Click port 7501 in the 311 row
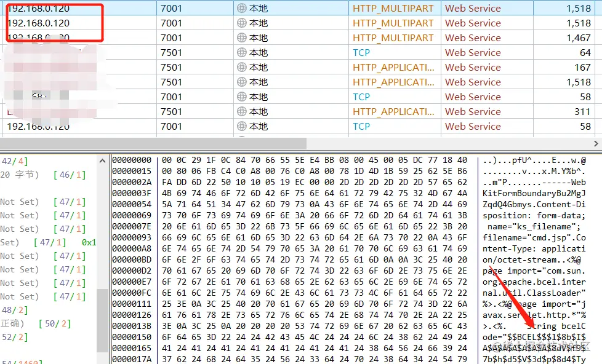Viewport: 602px width, 364px height. click(171, 112)
